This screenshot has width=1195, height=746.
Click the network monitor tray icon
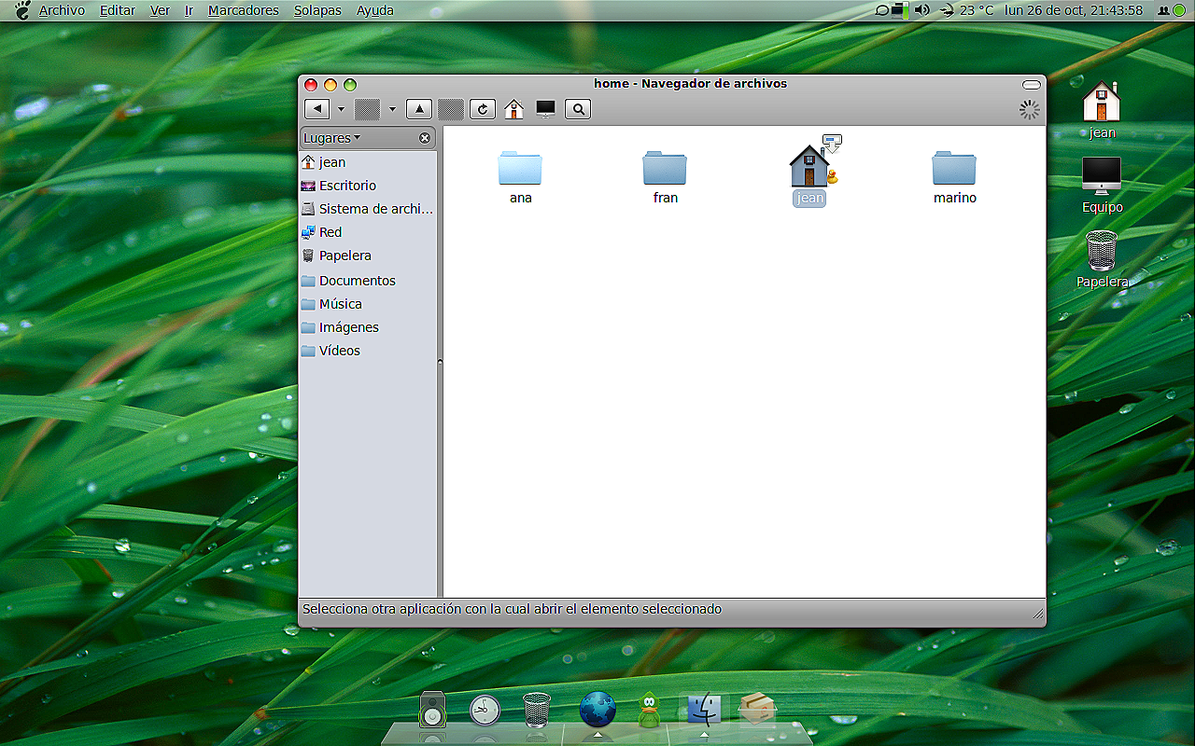click(x=900, y=10)
